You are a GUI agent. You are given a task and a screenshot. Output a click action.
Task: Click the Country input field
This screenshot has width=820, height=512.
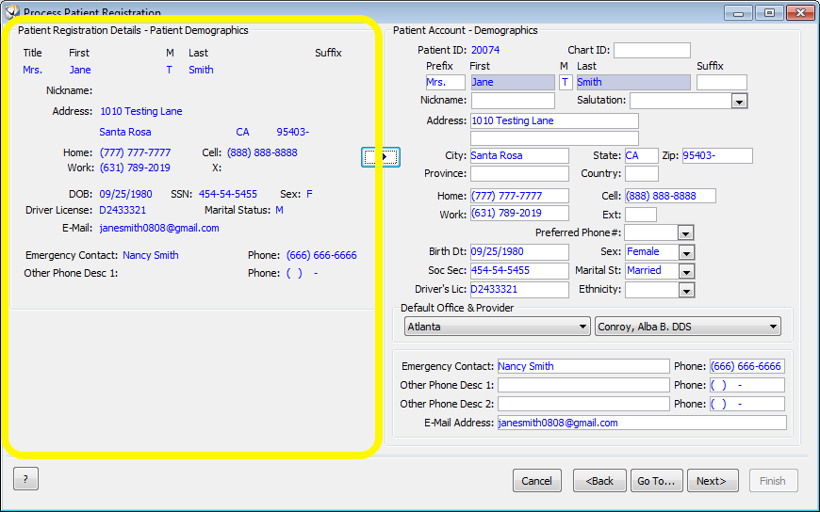pos(641,173)
